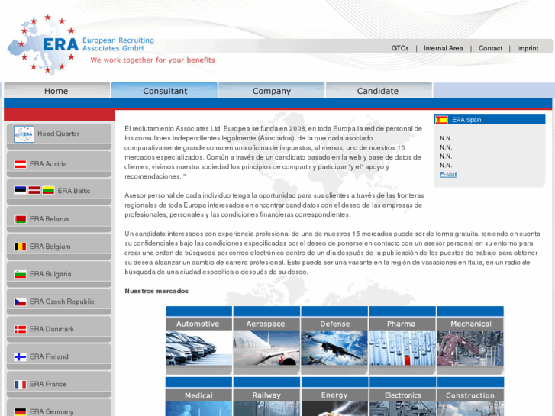This screenshot has height=416, width=555.
Task: Click the ERA Spain box header
Action: pyautogui.click(x=490, y=120)
